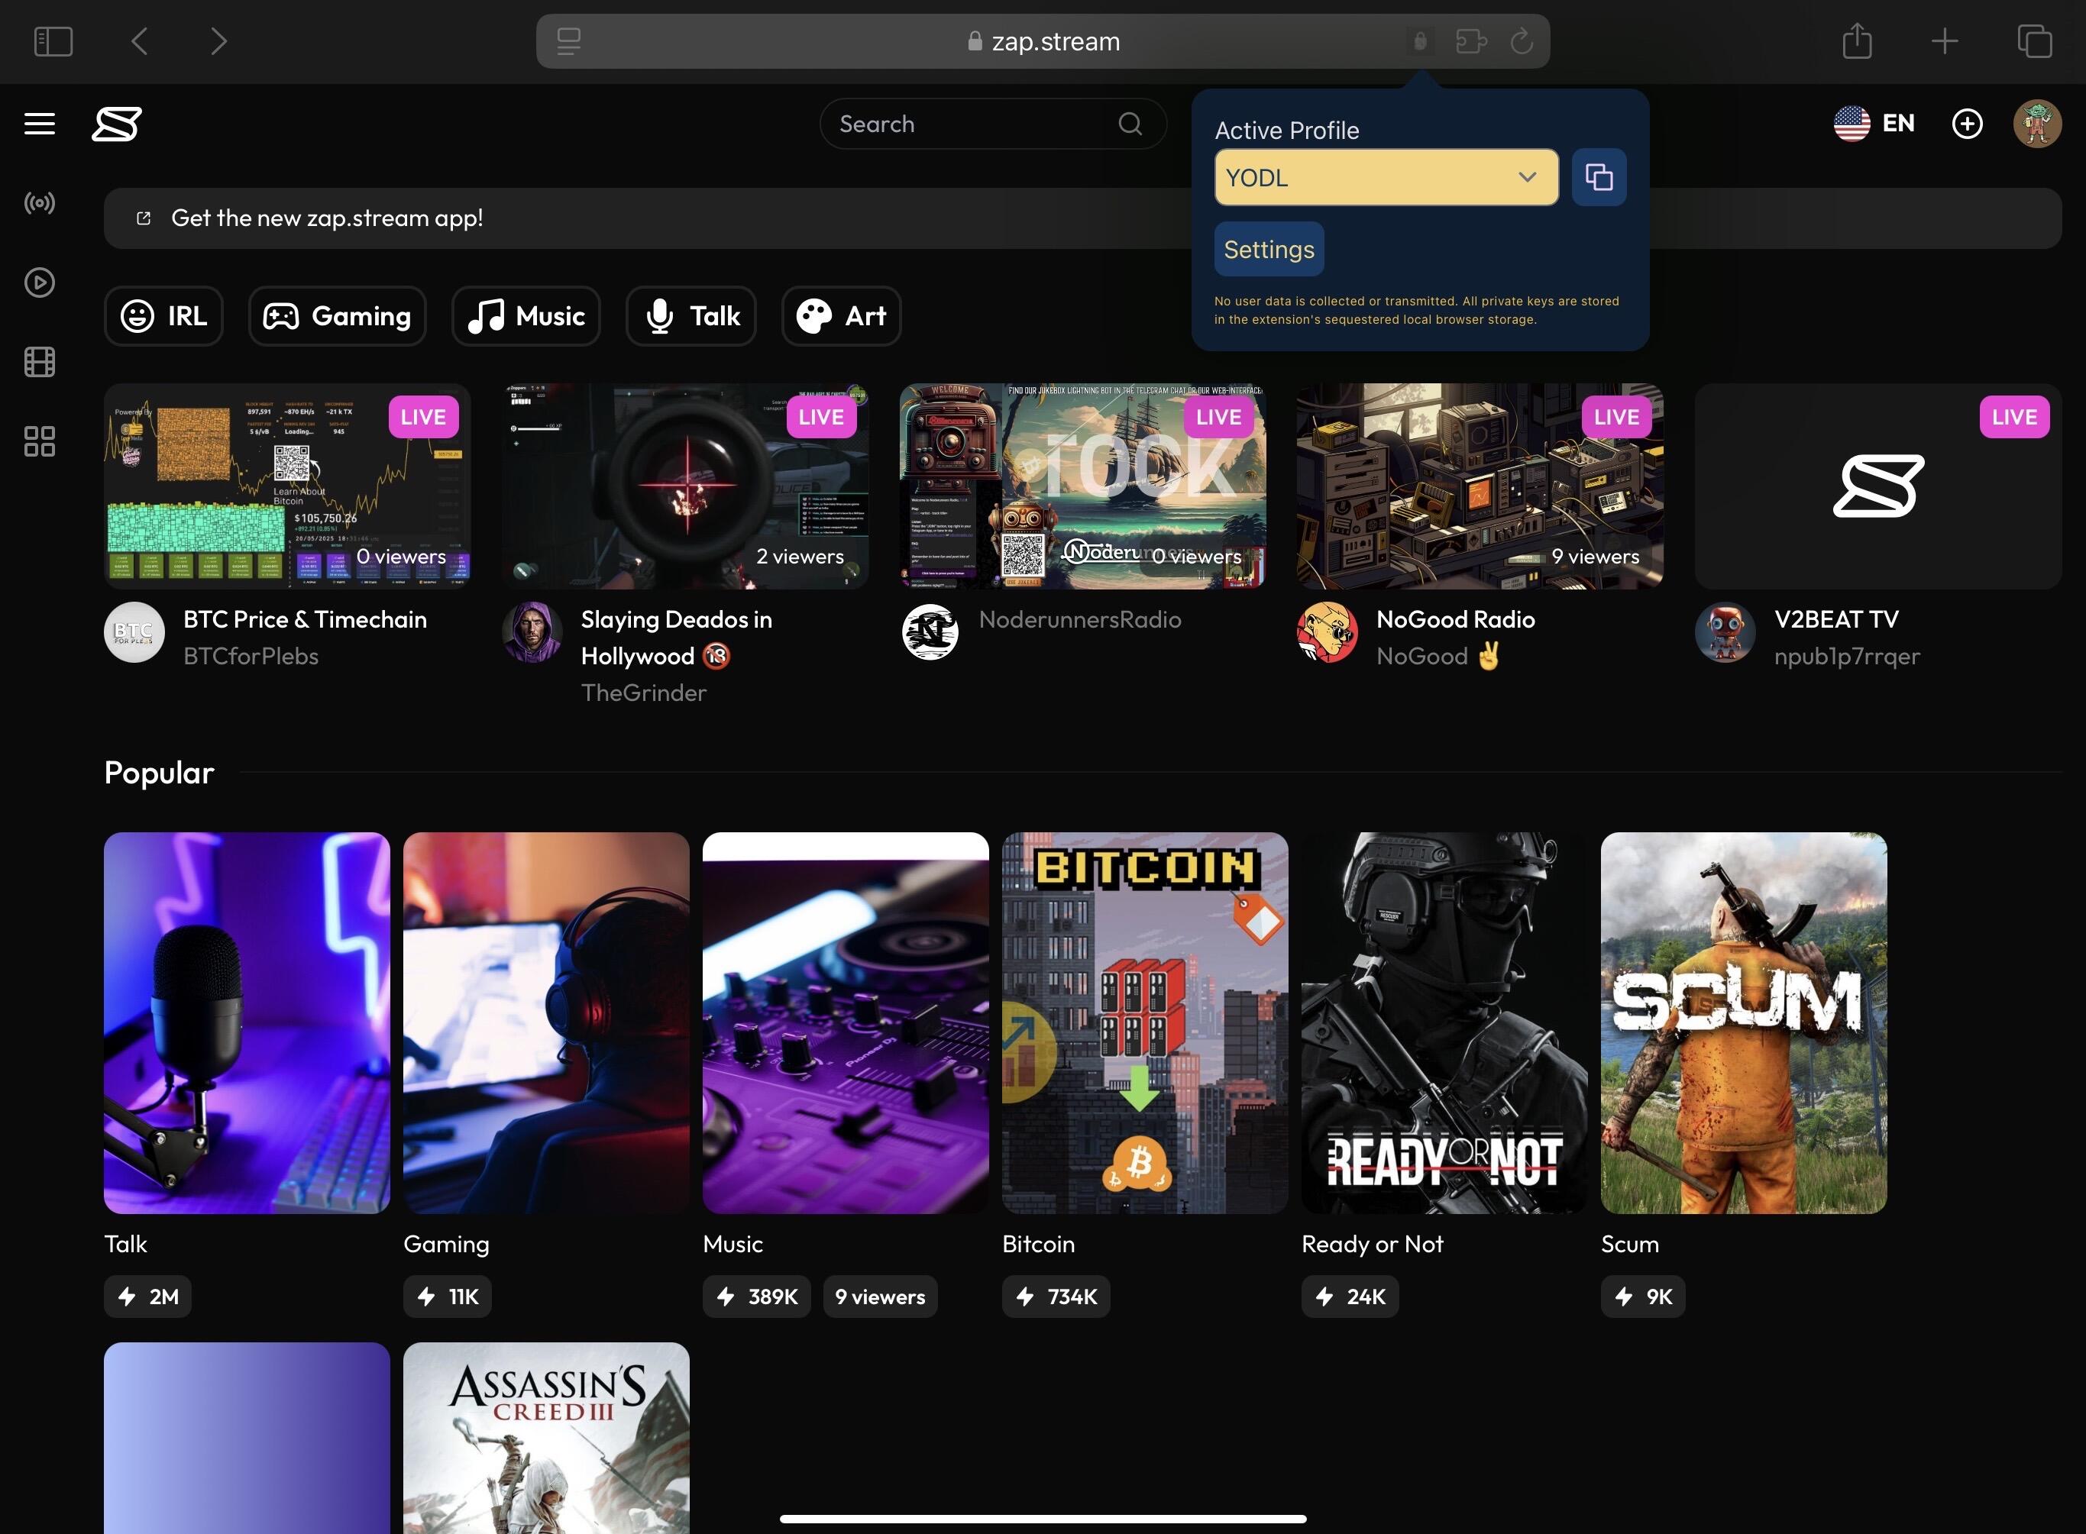The height and width of the screenshot is (1534, 2086).
Task: Open the EN language selector
Action: click(1897, 124)
